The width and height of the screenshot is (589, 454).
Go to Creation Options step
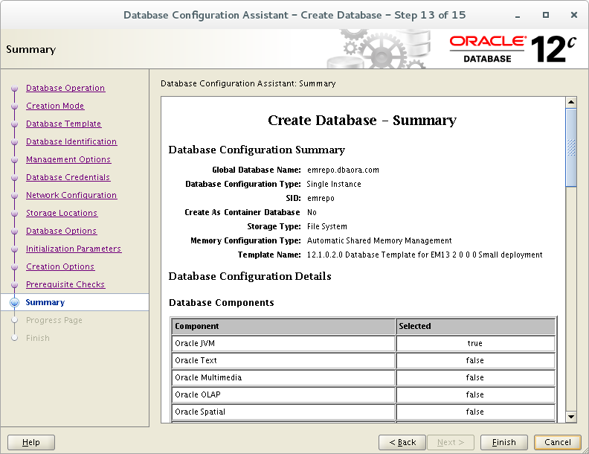(x=60, y=266)
